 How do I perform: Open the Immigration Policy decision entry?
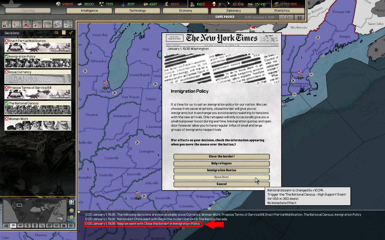[x=38, y=61]
